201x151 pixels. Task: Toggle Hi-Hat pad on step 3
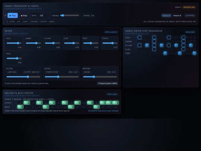(147, 45)
